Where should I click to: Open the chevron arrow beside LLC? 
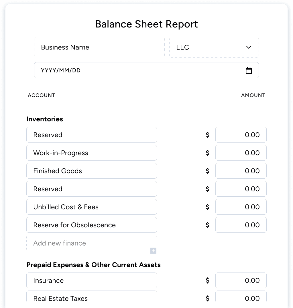248,47
